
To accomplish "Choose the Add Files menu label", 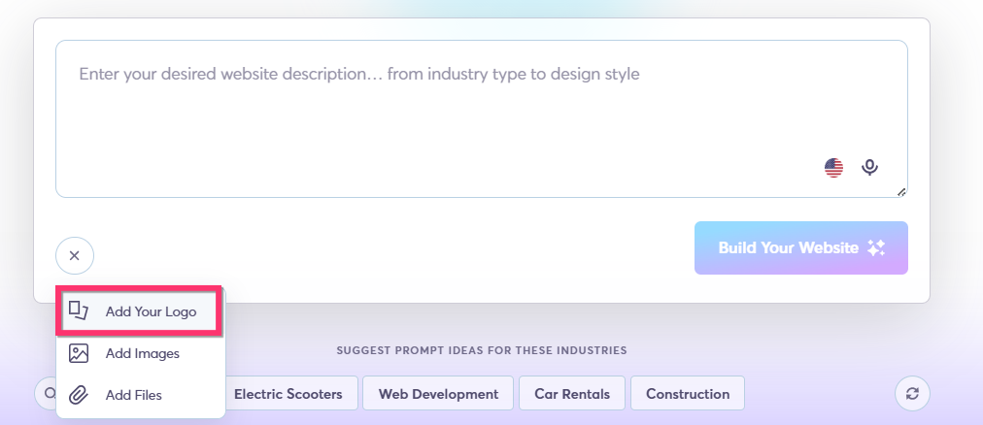I will pyautogui.click(x=133, y=395).
